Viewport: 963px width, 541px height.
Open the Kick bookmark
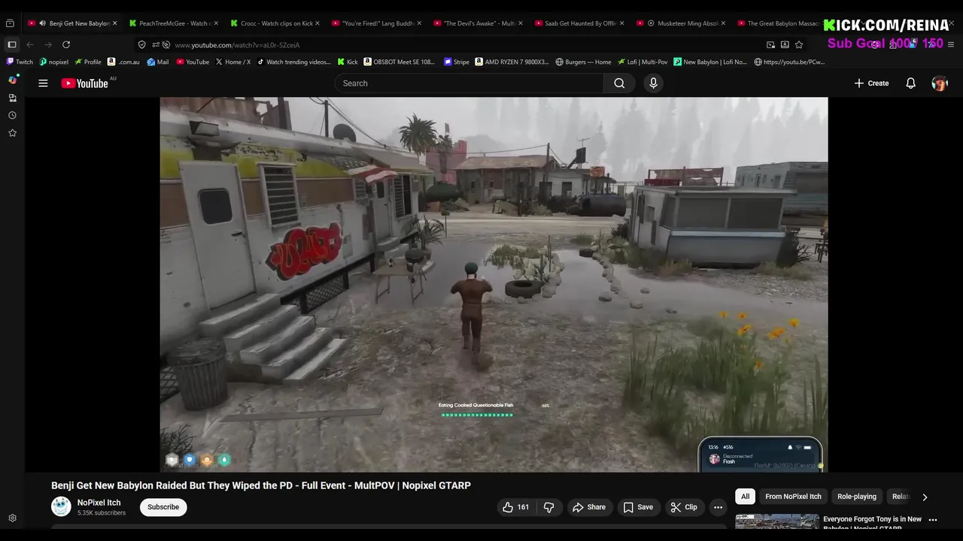coord(348,62)
